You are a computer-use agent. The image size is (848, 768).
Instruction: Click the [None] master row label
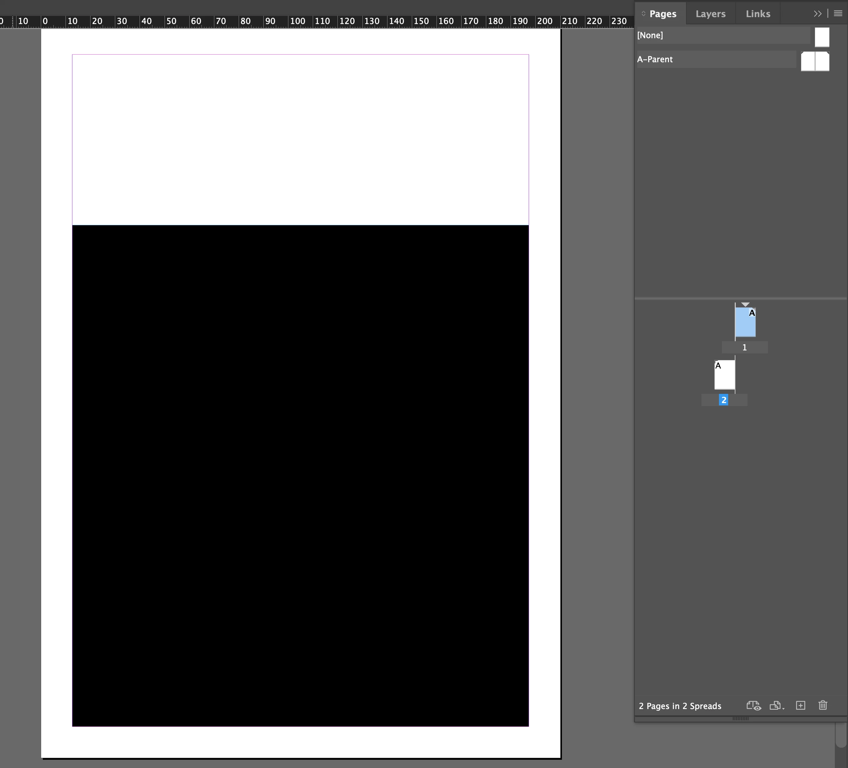(x=650, y=35)
